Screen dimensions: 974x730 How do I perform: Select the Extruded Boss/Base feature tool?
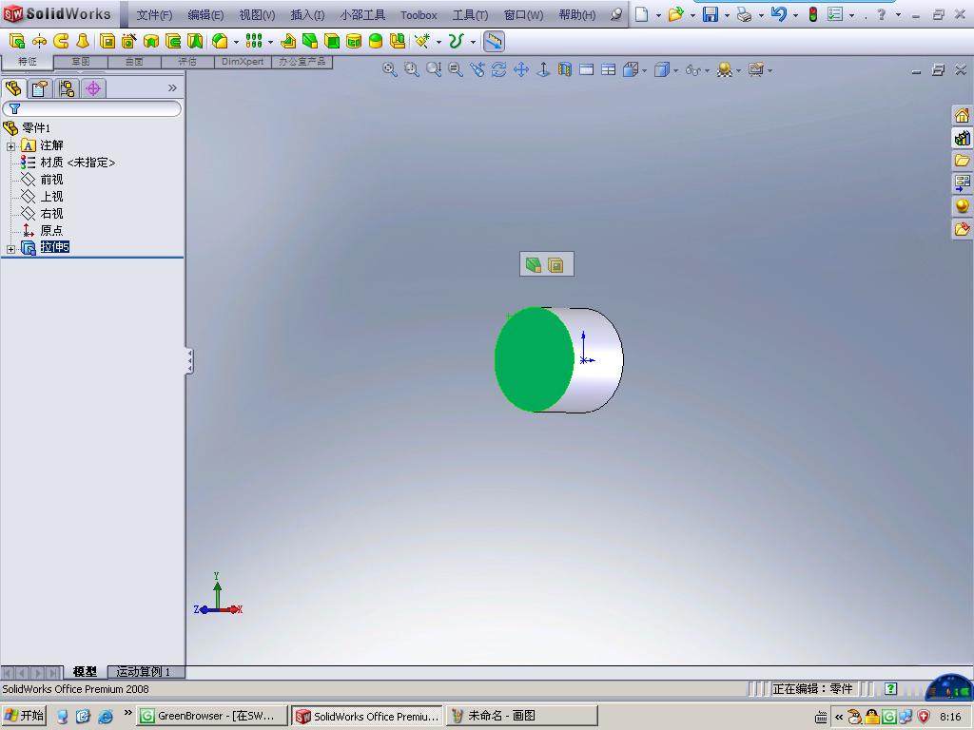click(x=17, y=42)
